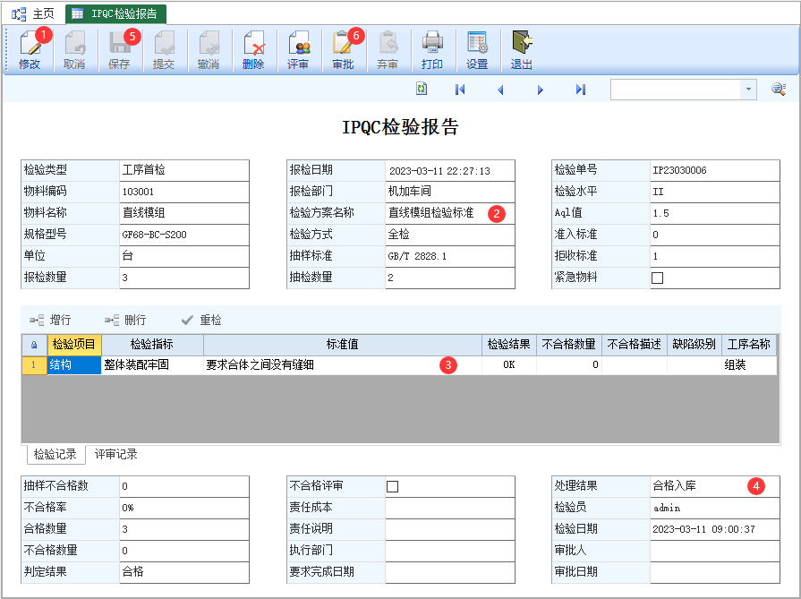Click the 判定结果 value 合格
The image size is (801, 599).
coord(183,572)
